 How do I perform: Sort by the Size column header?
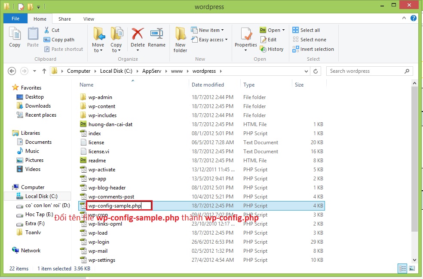pyautogui.click(x=299, y=85)
